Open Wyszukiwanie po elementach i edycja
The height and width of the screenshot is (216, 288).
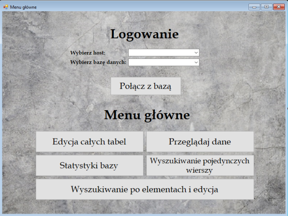coord(145,190)
